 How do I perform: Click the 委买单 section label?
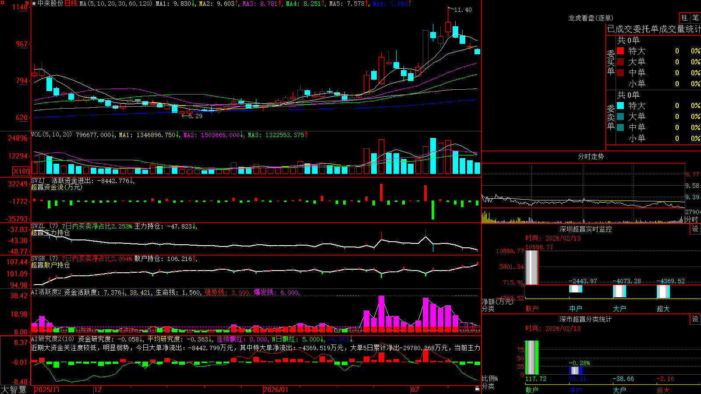click(x=611, y=63)
